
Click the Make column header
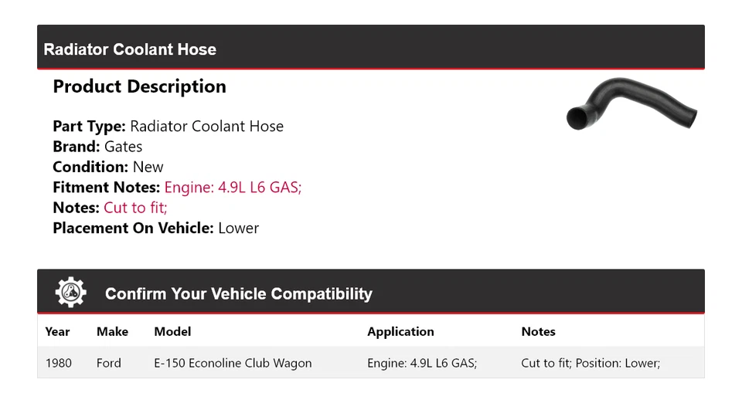pos(112,332)
